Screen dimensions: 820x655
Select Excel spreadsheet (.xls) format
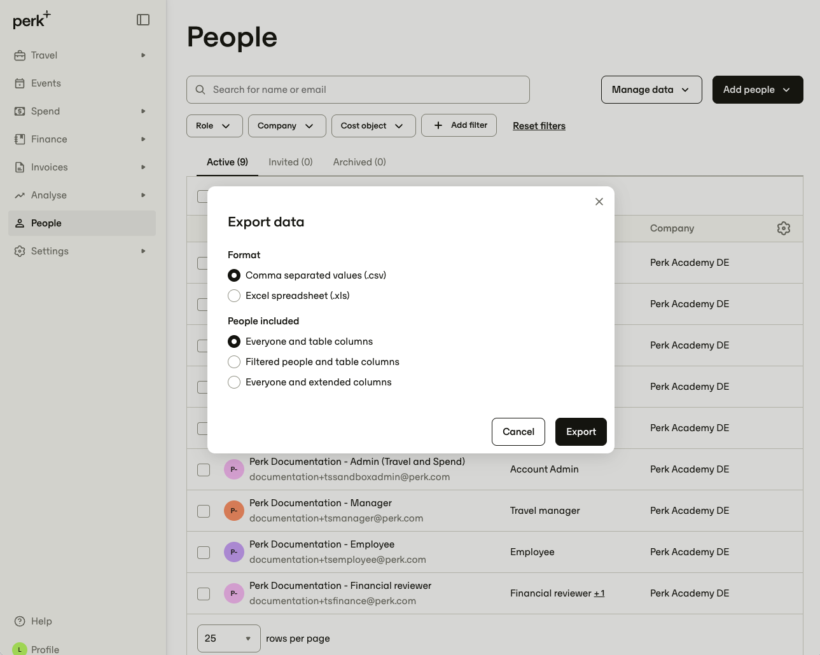click(x=234, y=296)
